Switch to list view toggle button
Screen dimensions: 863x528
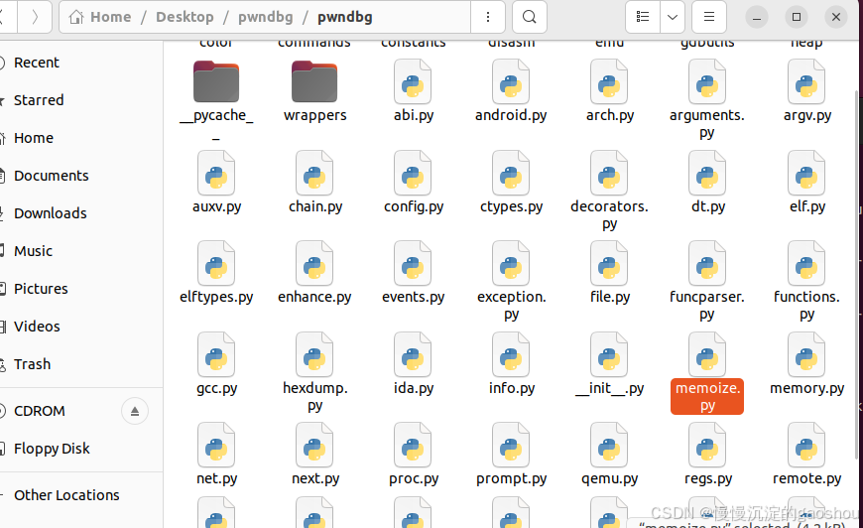point(643,17)
